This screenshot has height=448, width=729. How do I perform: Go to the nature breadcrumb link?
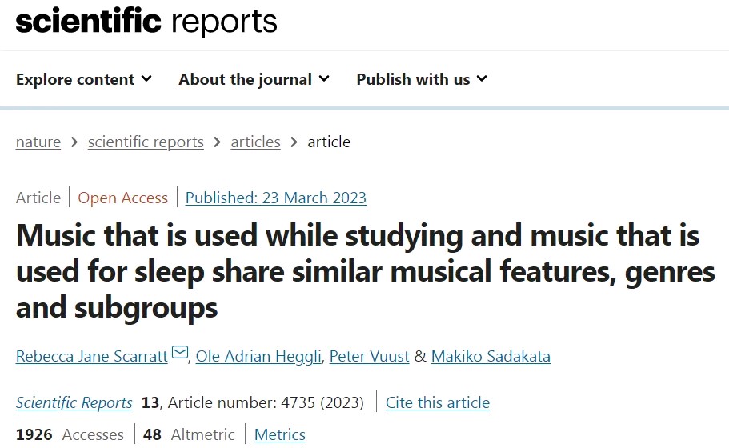click(38, 142)
